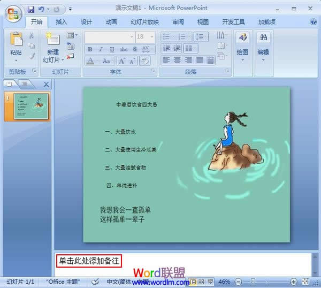The width and height of the screenshot is (321, 288).
Task: Align text left
Action: point(166,60)
